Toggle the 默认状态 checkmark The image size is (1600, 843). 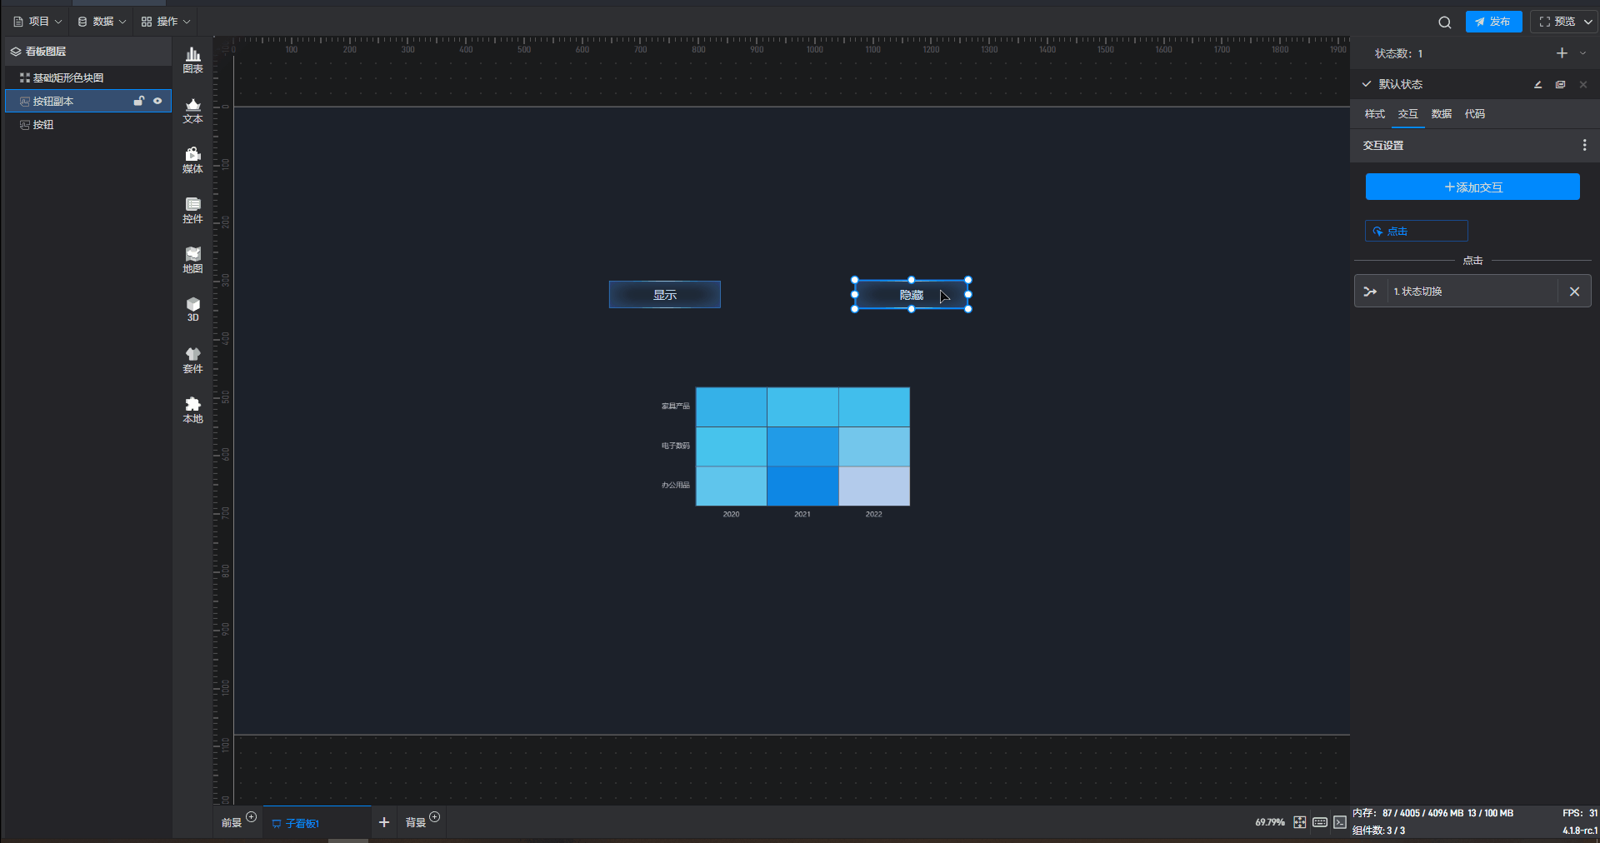tap(1367, 84)
